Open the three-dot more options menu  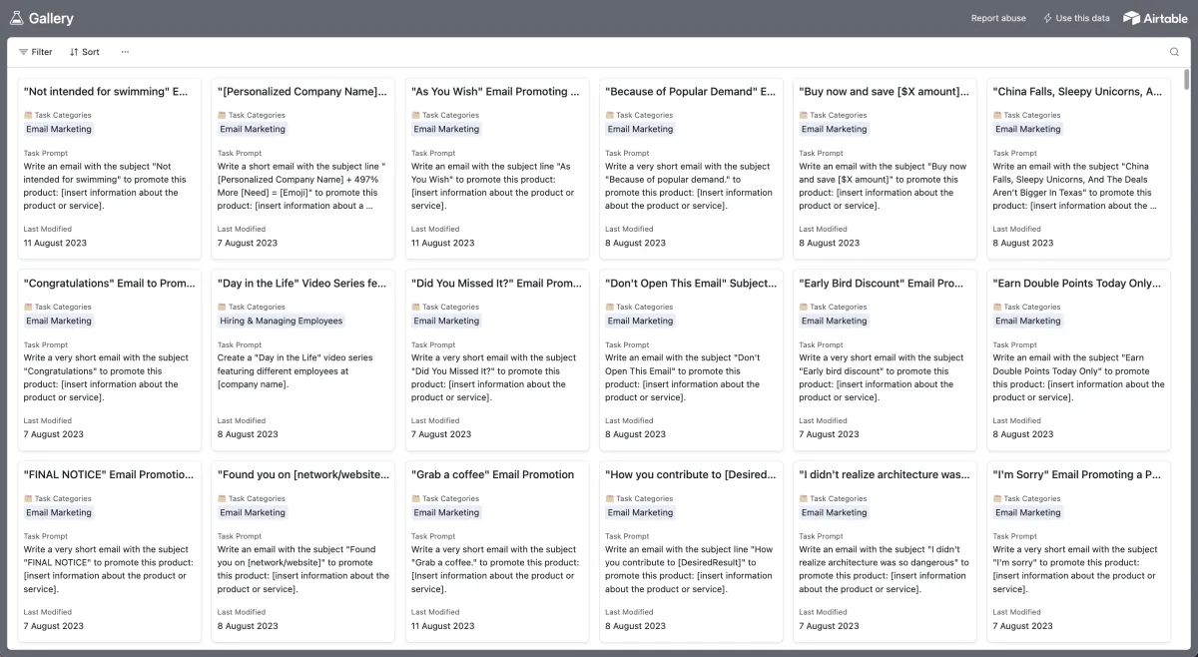point(125,52)
